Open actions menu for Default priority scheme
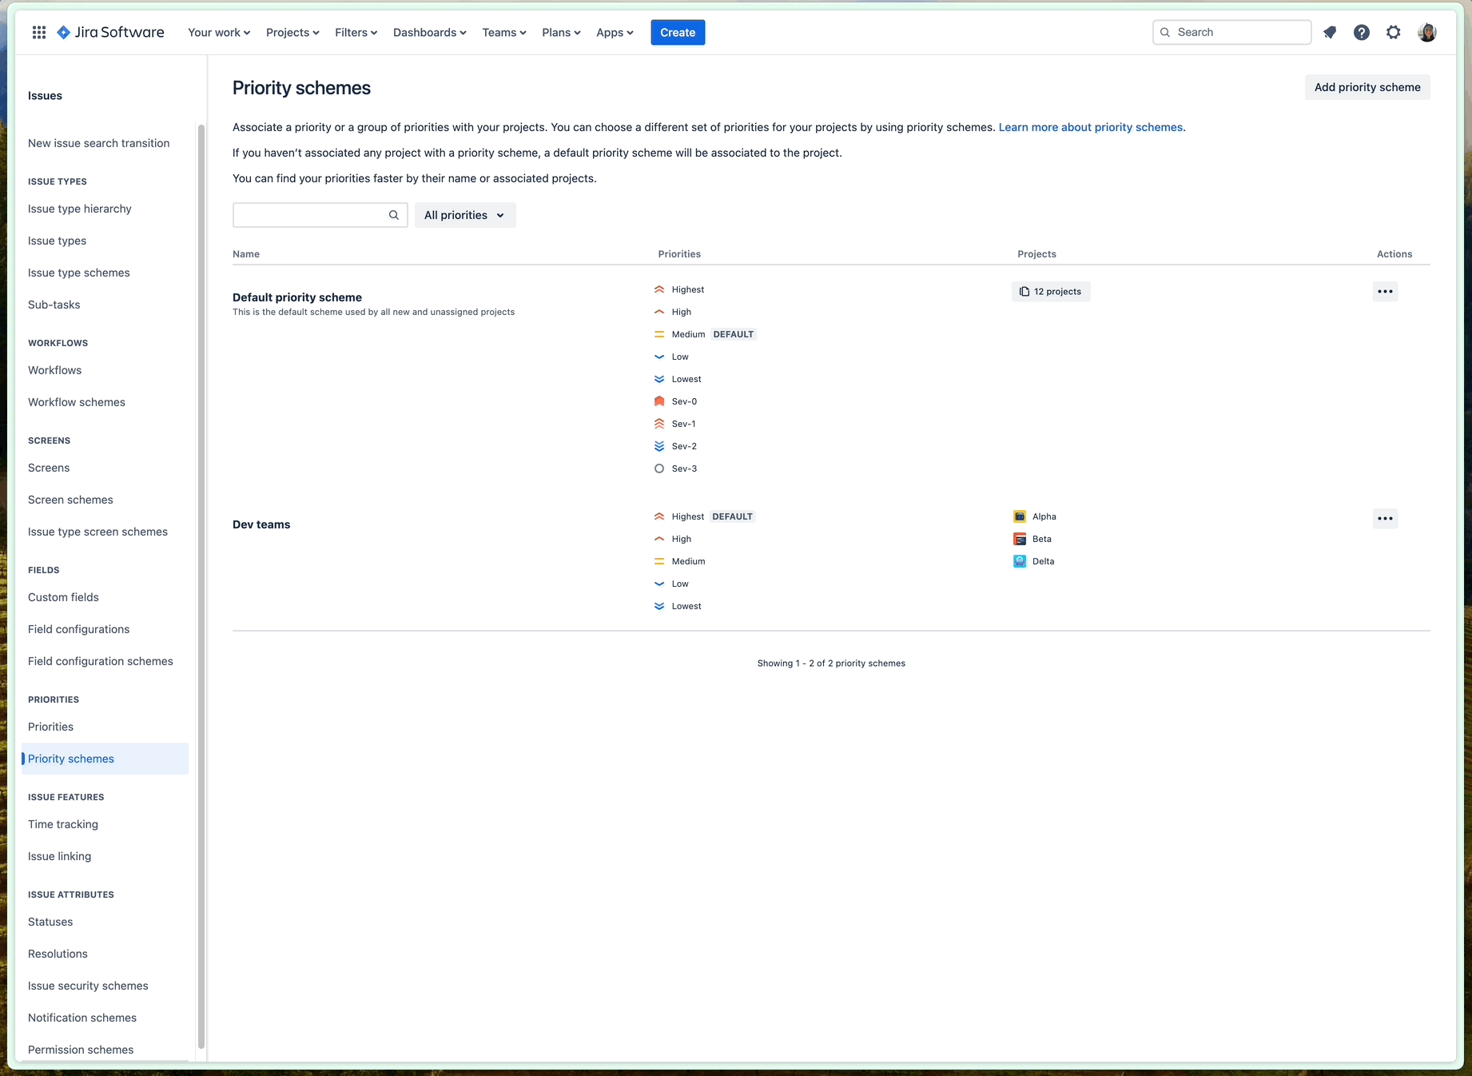 [1385, 291]
